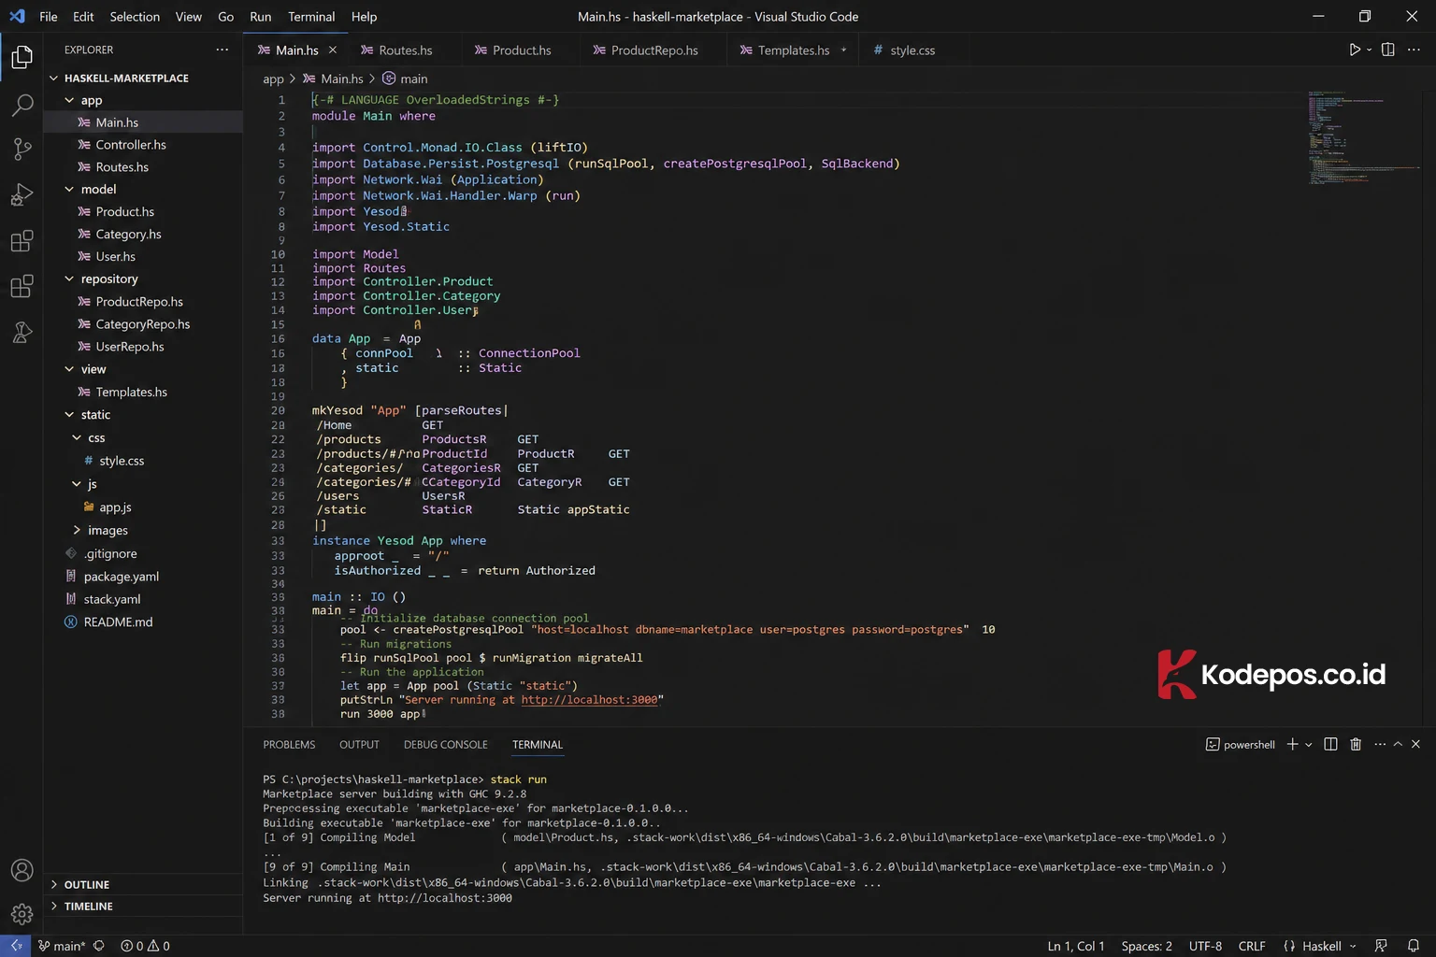Close the terminal panel
The height and width of the screenshot is (957, 1436).
pos(1415,744)
